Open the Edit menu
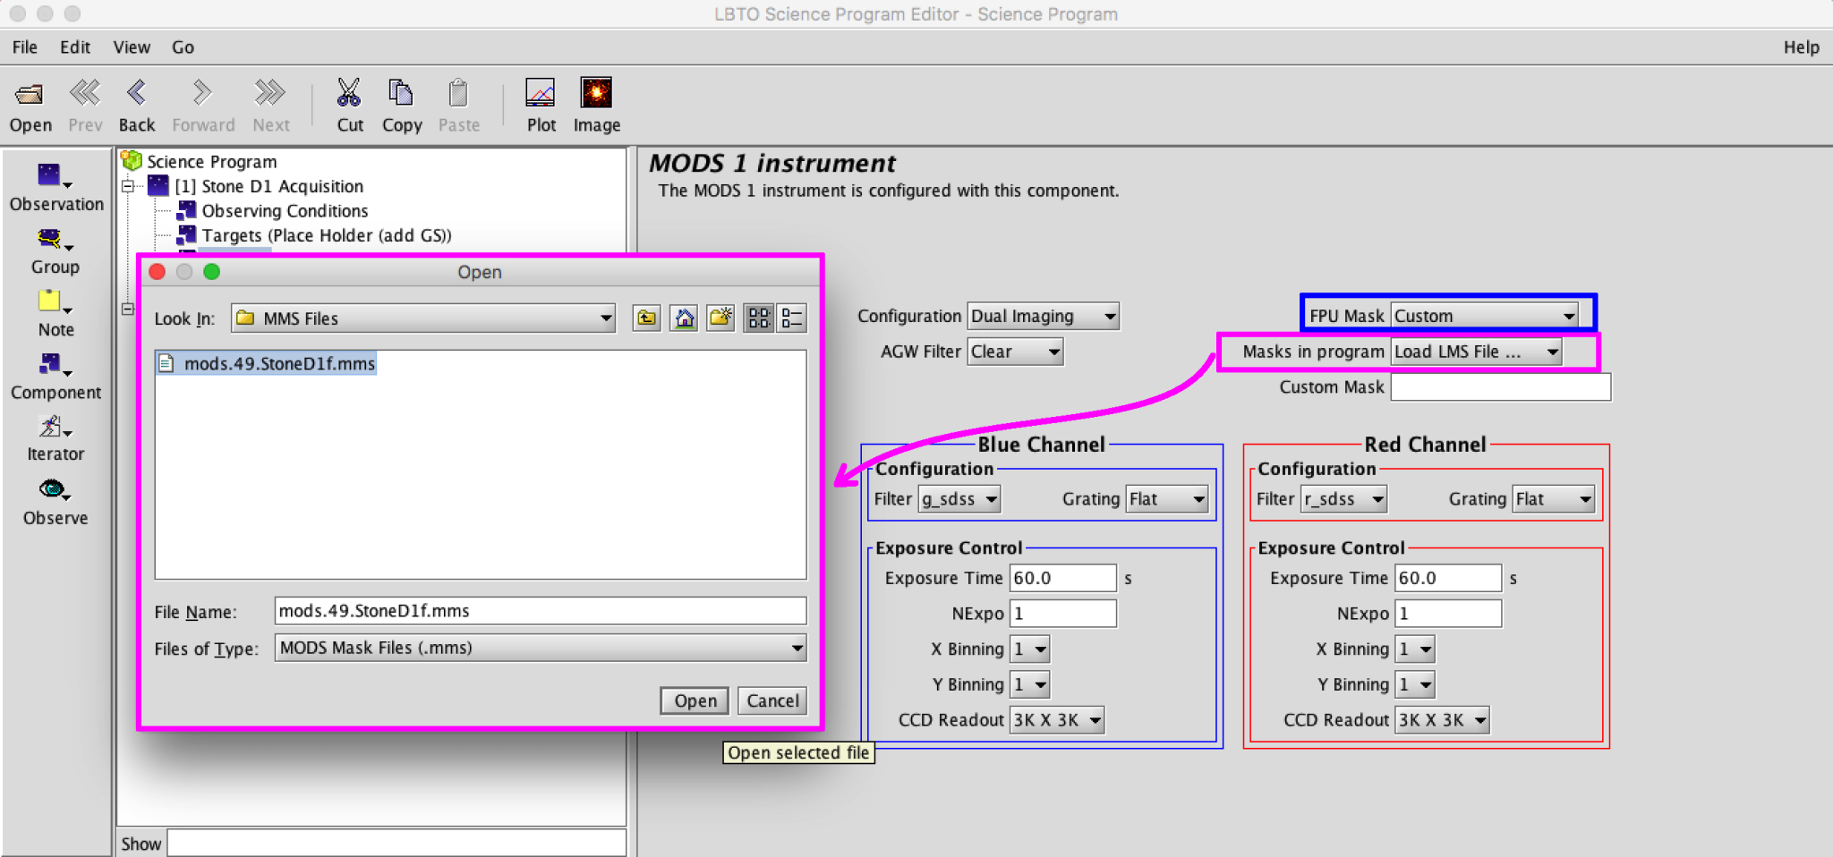Screen dimensions: 1833x857 [x=75, y=47]
